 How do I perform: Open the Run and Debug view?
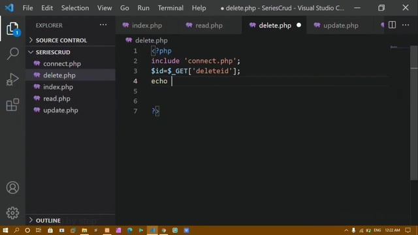pos(12,79)
